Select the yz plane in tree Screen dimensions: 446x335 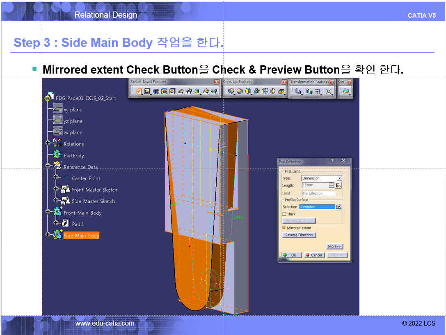point(73,121)
